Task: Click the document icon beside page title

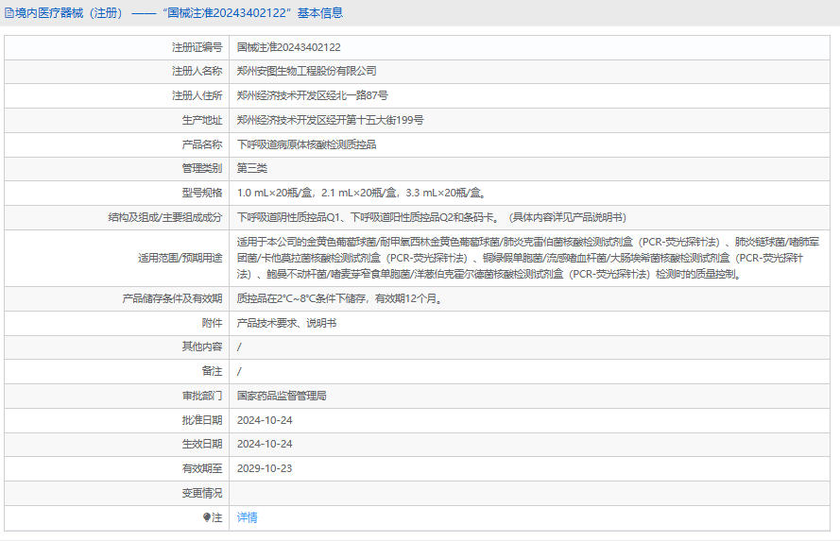Action: tap(9, 13)
